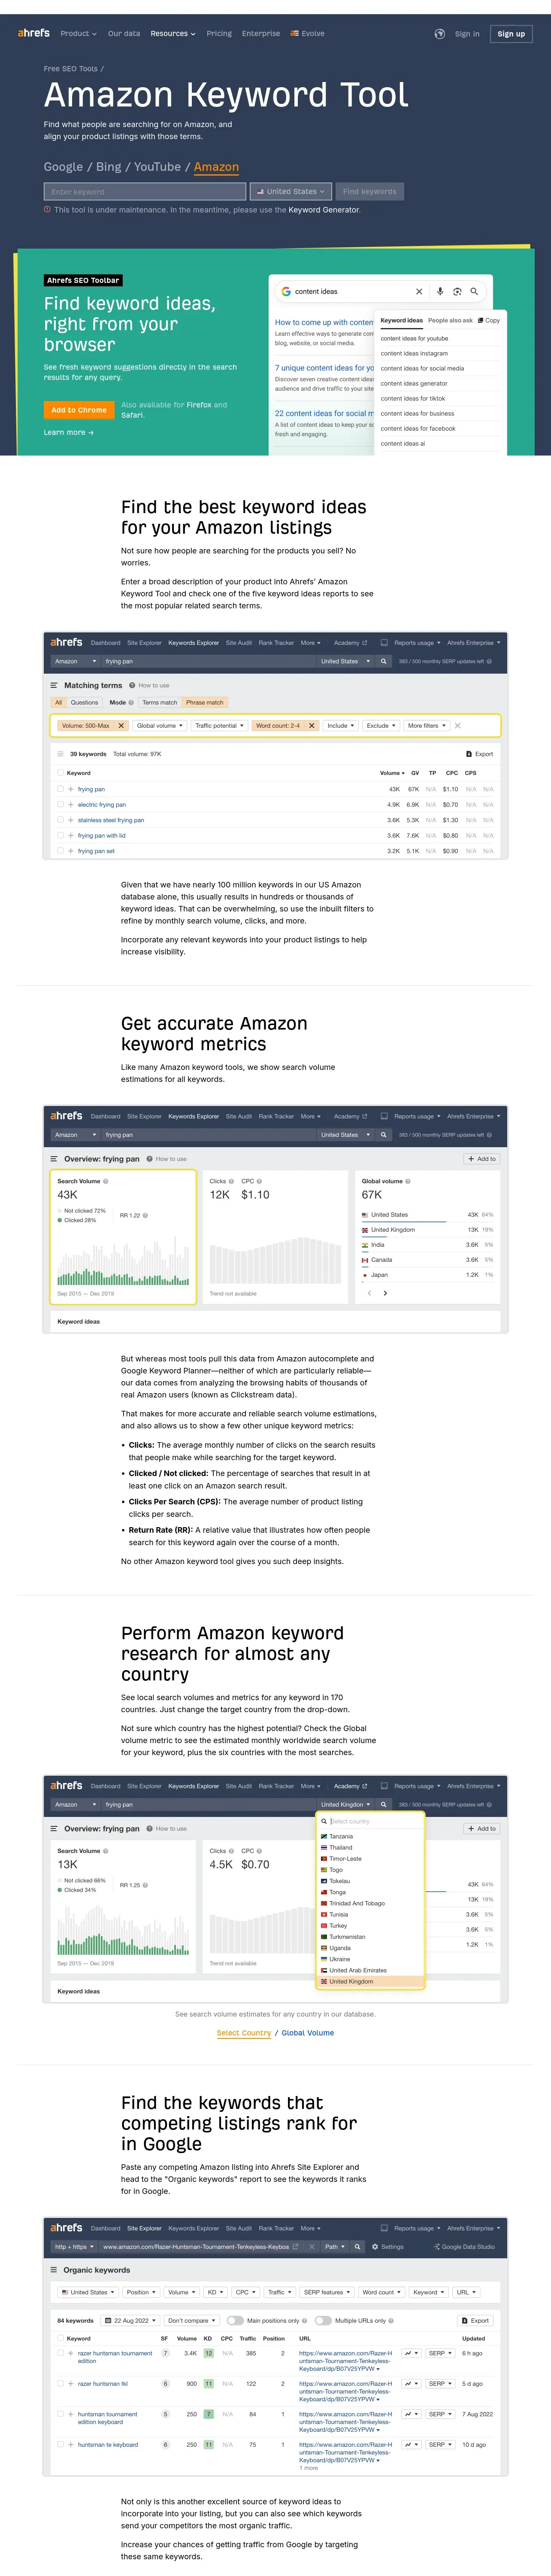Click the next arrow under Global volume countries

pos(385,1293)
